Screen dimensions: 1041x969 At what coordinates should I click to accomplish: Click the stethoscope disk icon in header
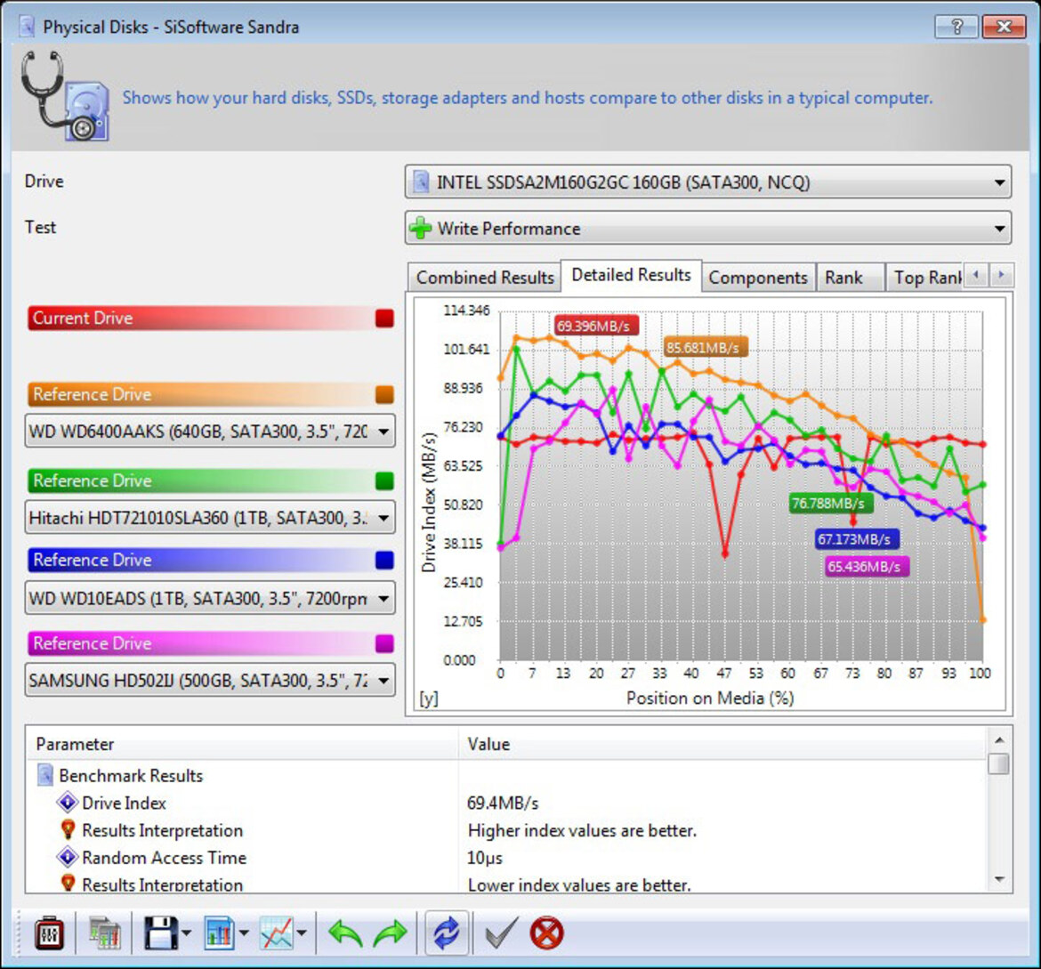tap(65, 95)
